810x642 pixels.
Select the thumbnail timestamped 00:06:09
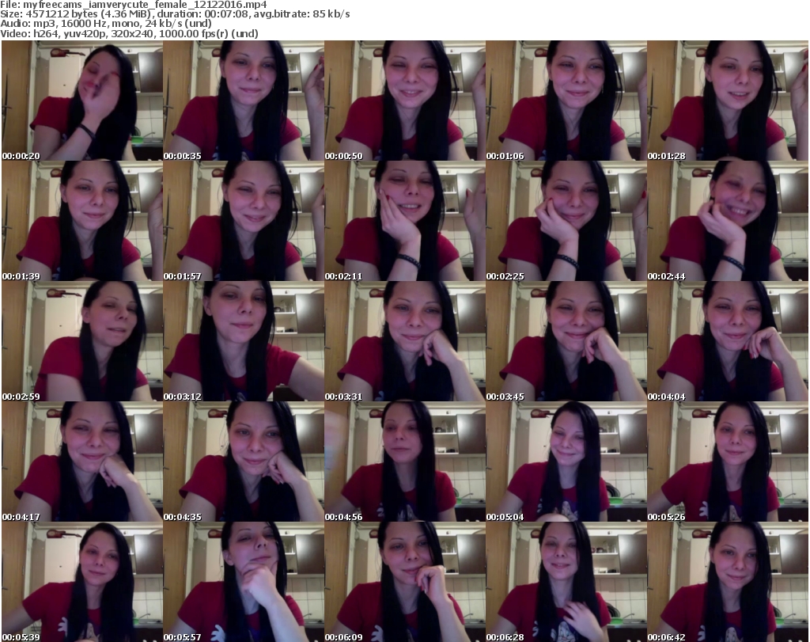[x=405, y=582]
